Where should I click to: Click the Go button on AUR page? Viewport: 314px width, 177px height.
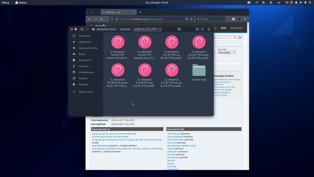[x=240, y=37]
